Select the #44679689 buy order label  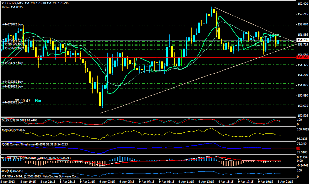12,48
